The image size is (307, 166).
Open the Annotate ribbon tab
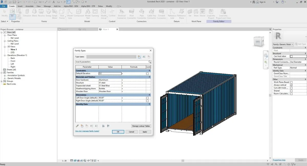[29, 6]
